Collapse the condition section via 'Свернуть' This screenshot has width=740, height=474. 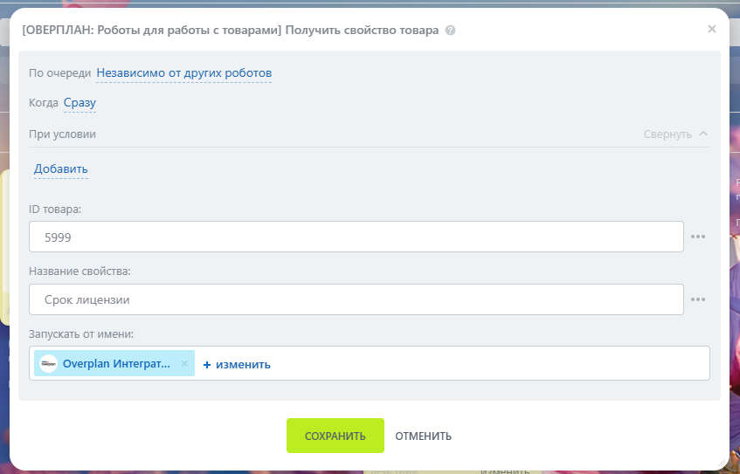pyautogui.click(x=675, y=134)
